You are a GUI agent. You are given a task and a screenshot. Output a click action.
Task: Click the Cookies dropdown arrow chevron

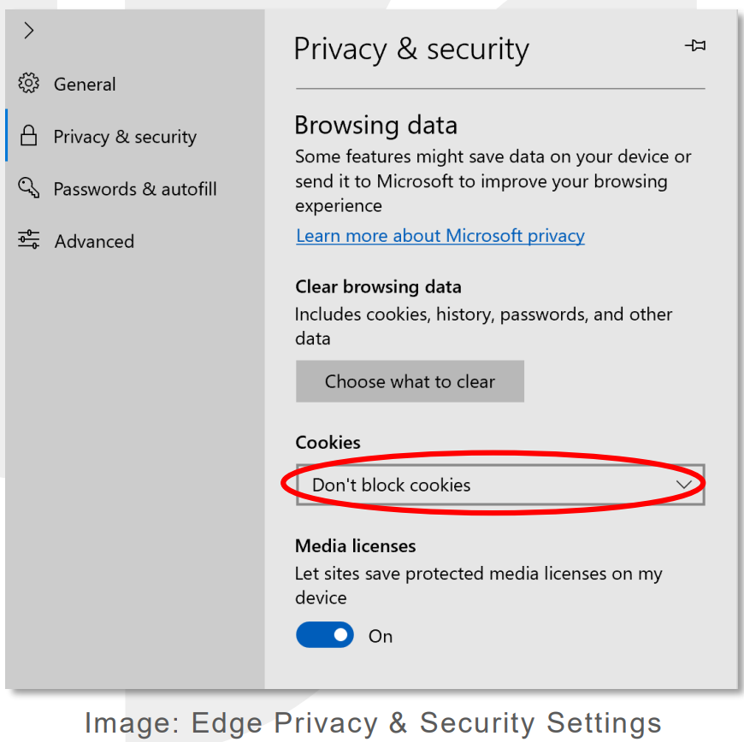click(684, 485)
